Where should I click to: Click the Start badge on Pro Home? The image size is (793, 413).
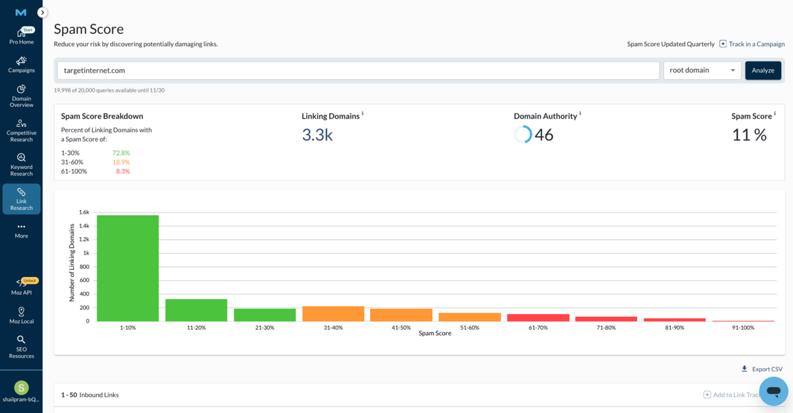pos(28,30)
